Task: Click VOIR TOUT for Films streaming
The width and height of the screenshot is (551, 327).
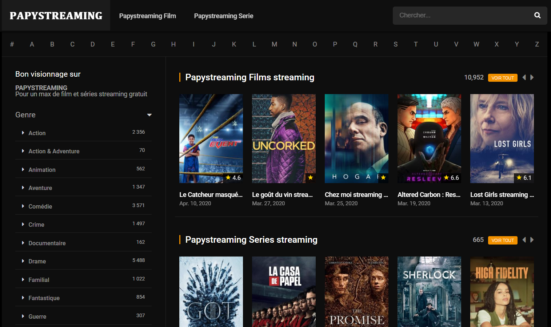Action: tap(503, 78)
